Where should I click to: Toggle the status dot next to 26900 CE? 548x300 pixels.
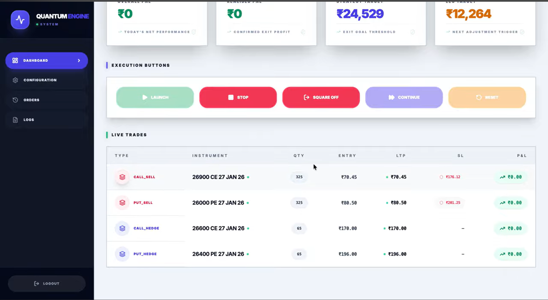248,177
